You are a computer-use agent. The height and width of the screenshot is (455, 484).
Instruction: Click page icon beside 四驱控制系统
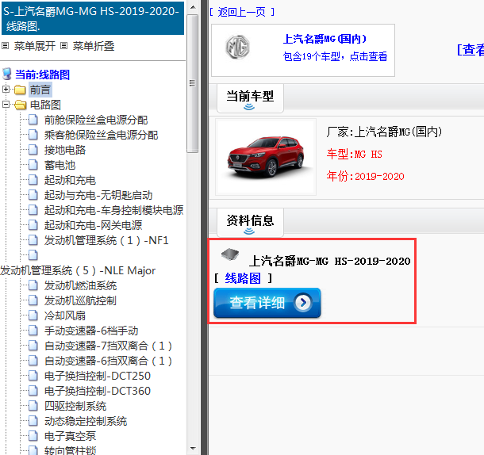pyautogui.click(x=33, y=406)
